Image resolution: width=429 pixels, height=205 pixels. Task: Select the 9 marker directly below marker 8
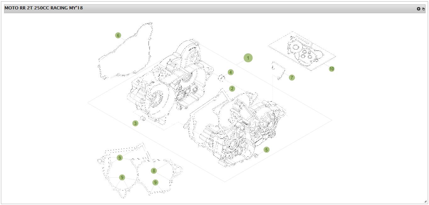coord(155,182)
